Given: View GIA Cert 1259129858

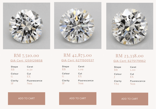Looking at the screenshot, I should tap(26, 61).
